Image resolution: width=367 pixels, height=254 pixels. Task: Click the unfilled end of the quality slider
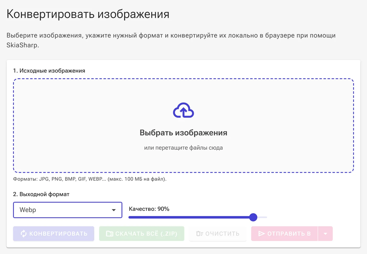point(262,217)
